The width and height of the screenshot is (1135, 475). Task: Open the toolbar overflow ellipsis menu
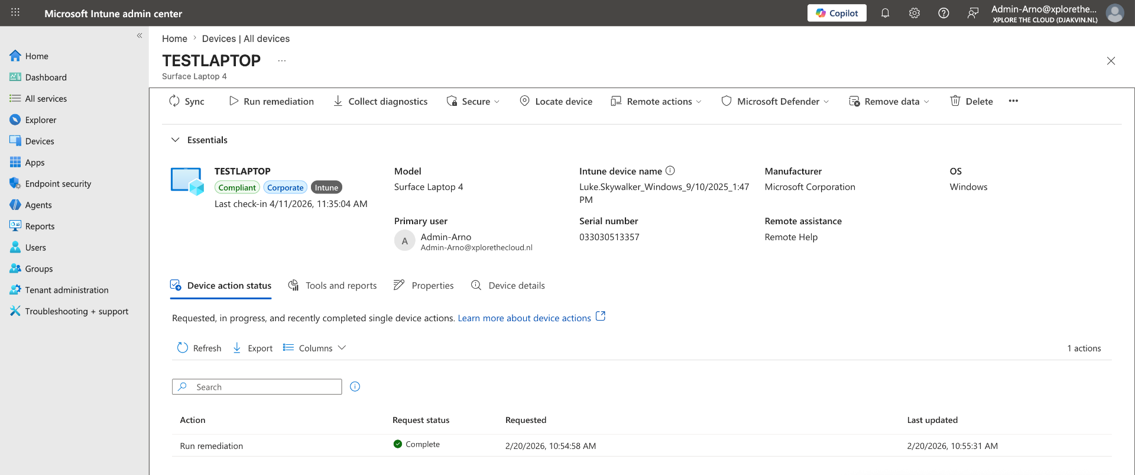(x=1013, y=101)
